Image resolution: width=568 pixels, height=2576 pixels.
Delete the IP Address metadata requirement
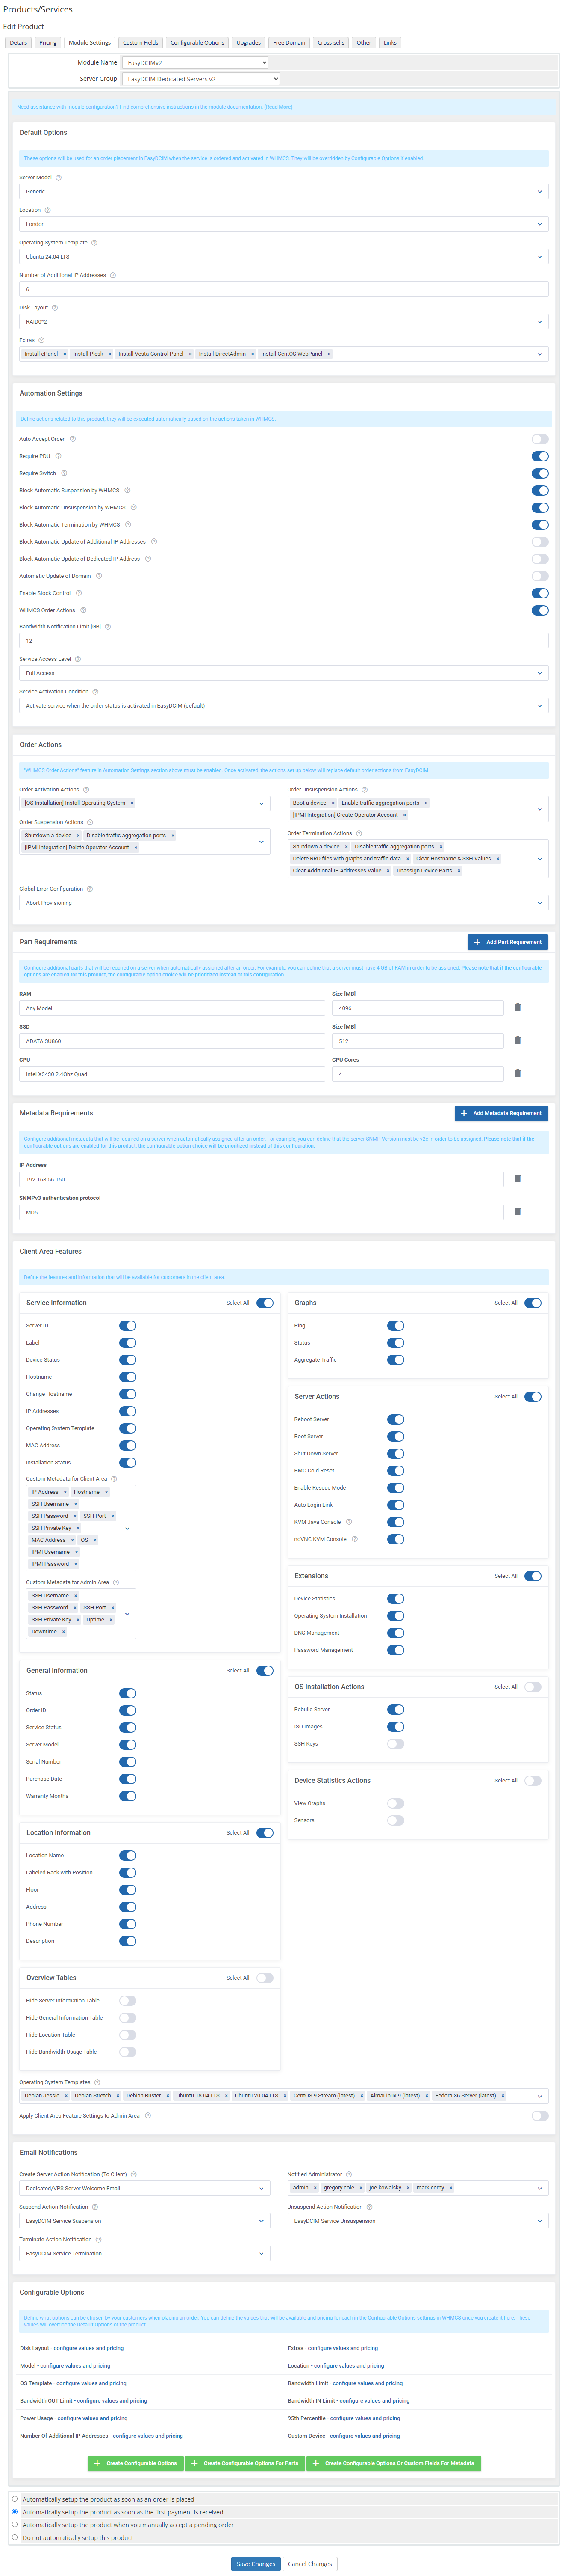tap(517, 1178)
